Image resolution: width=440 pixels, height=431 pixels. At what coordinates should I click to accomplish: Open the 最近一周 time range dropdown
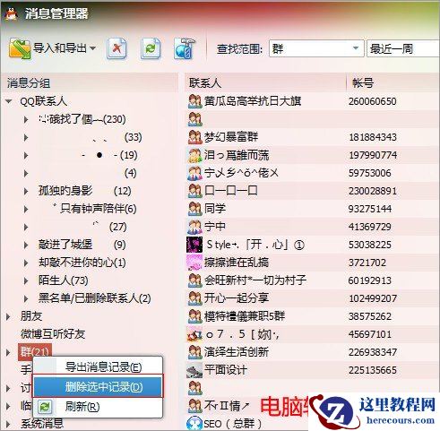pyautogui.click(x=403, y=48)
